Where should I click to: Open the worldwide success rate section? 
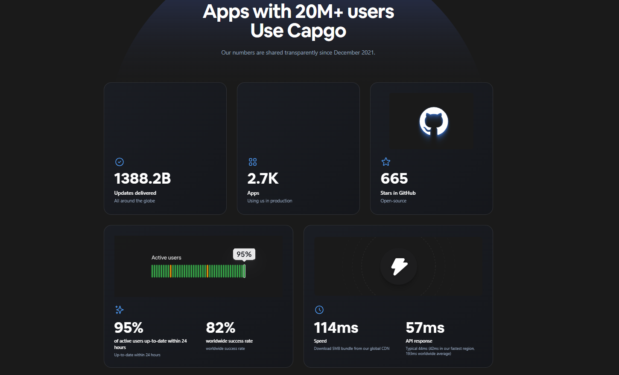(229, 341)
